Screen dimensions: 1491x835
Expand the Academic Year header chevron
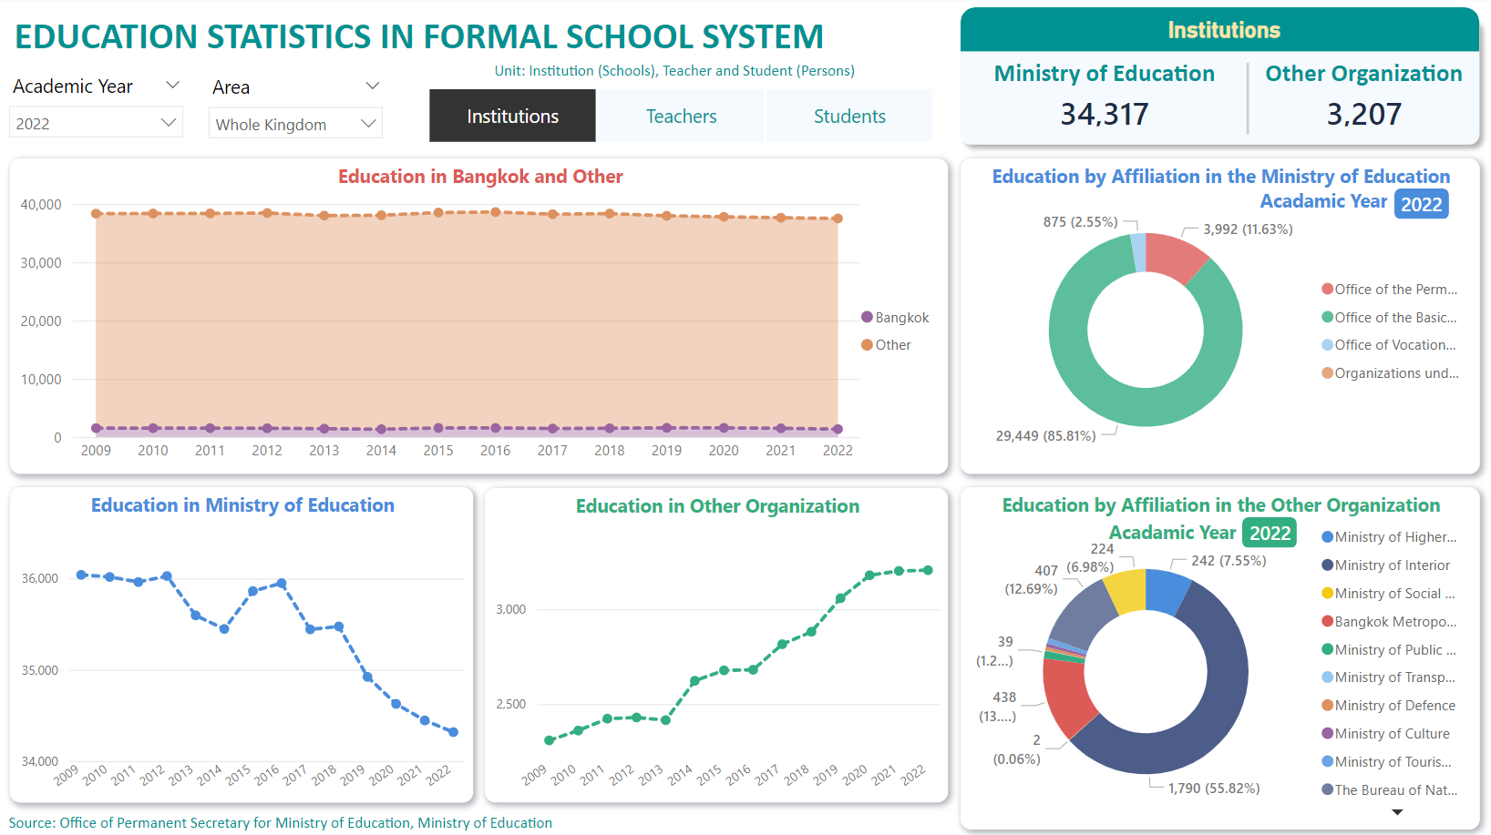coord(172,86)
